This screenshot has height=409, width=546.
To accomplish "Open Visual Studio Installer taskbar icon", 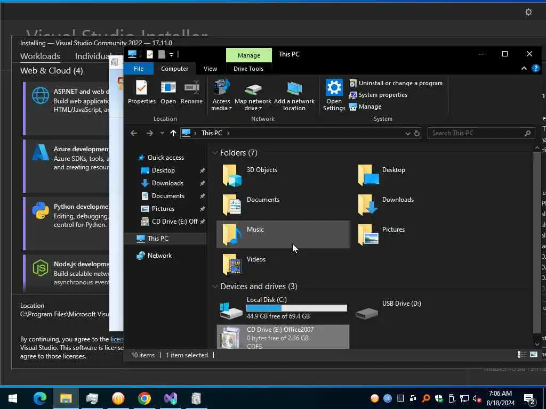I will (x=171, y=398).
